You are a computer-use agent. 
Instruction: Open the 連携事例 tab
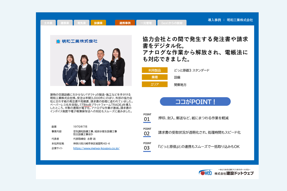click(x=125, y=23)
